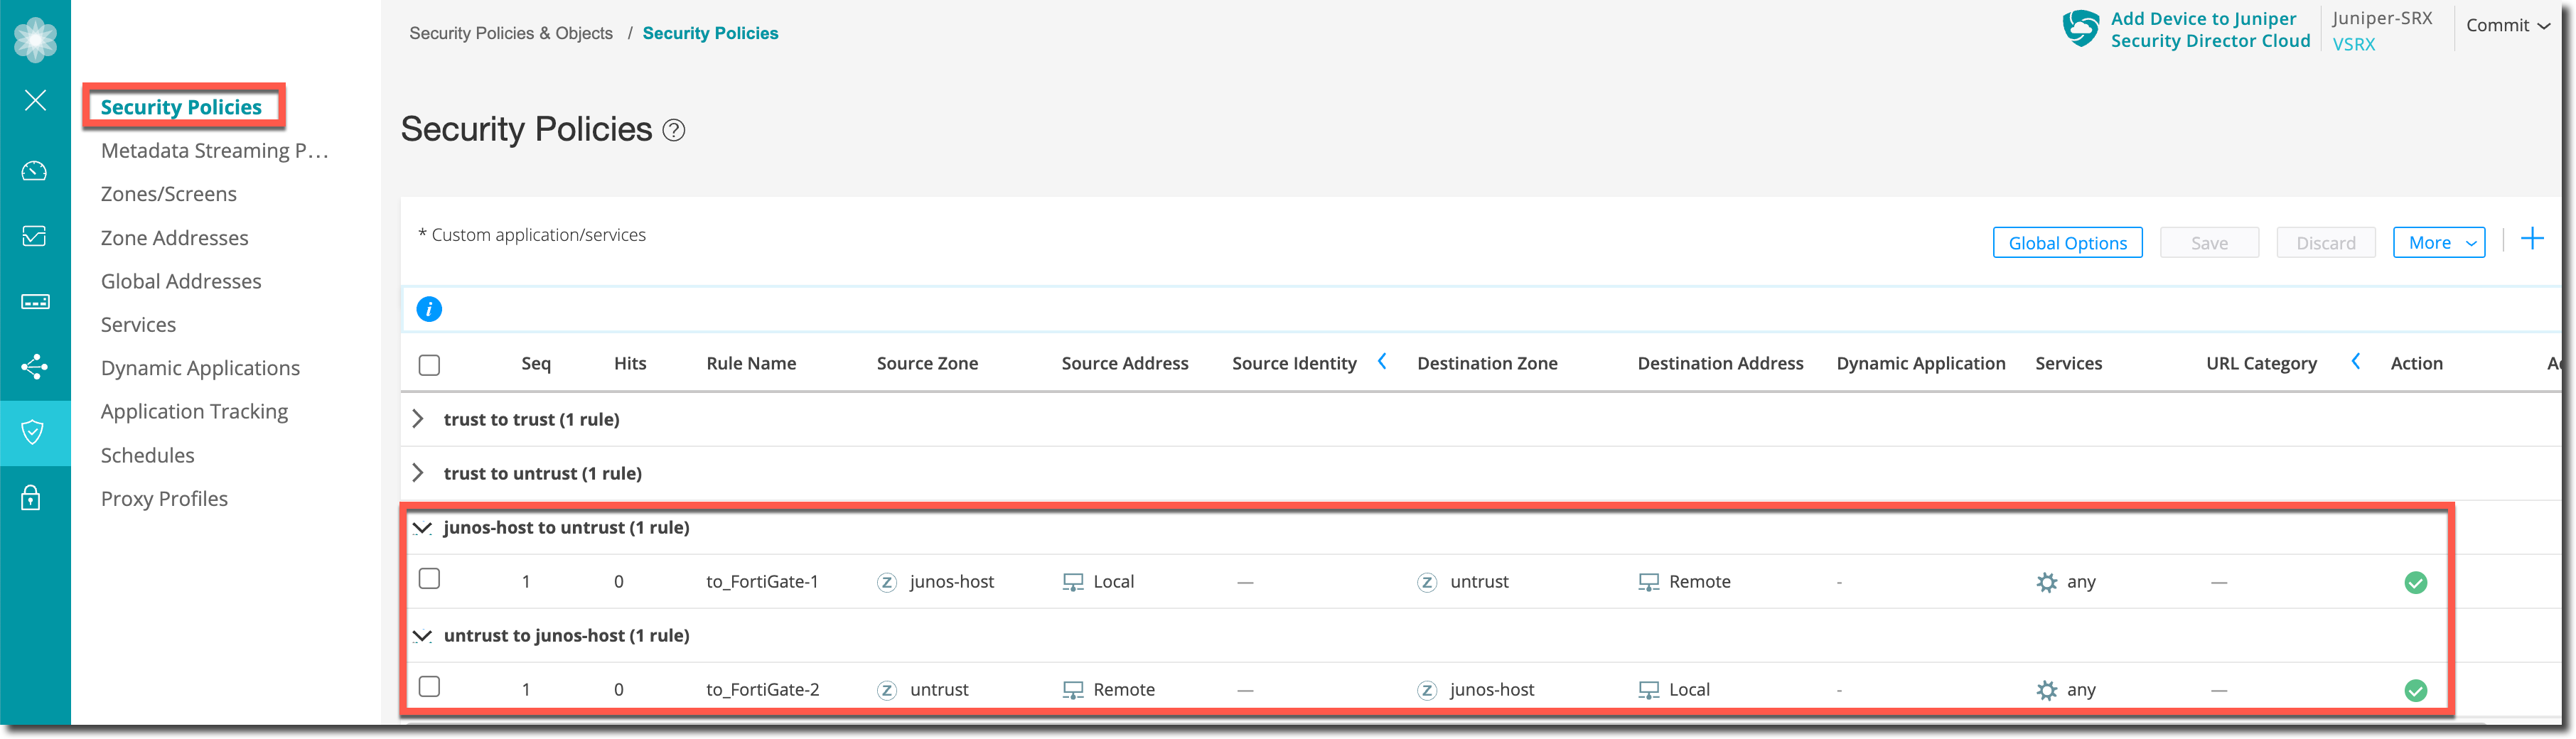Screen dimensions: 2576x739
Task: Select Zones/Screens in the side menu
Action: click(168, 194)
